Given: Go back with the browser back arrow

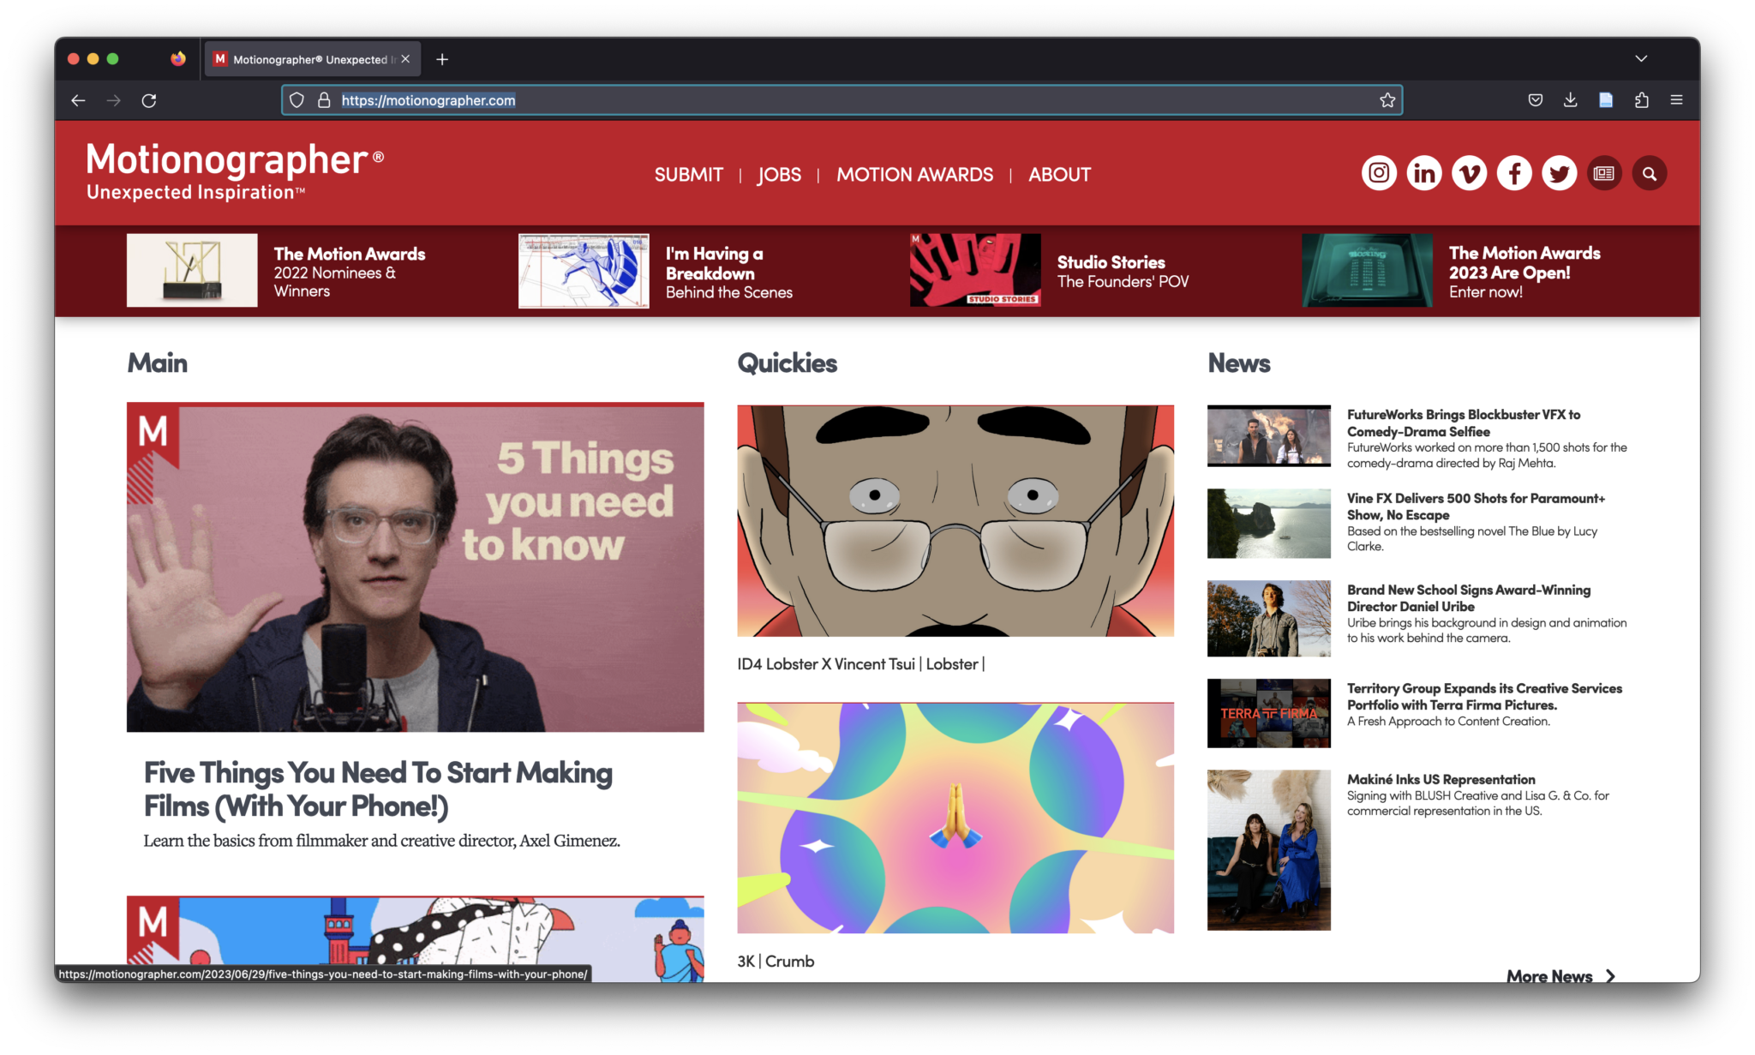Looking at the screenshot, I should point(78,100).
